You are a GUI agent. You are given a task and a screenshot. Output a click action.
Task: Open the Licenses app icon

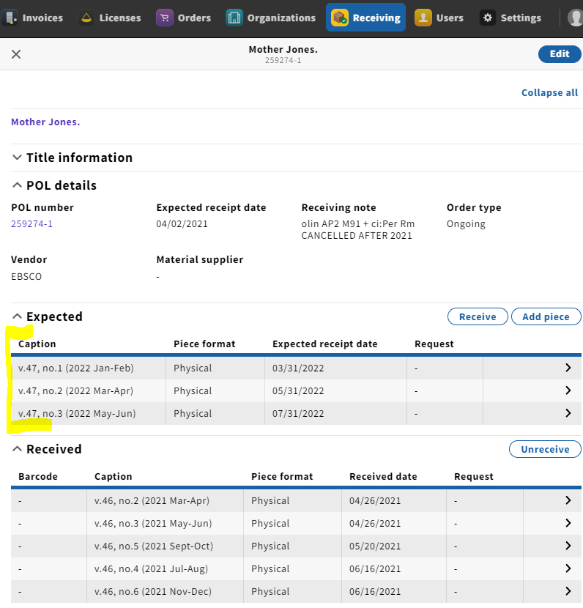[86, 18]
